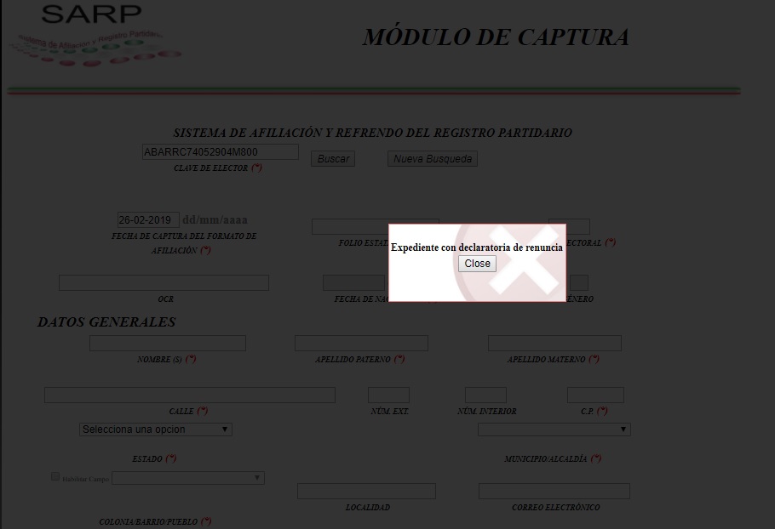The width and height of the screenshot is (775, 529).
Task: Click the Apellido Materno field
Action: 554,344
